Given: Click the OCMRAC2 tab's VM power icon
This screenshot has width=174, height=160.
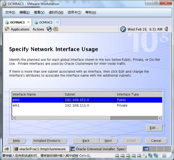Looking at the screenshot, I should coord(36,22).
